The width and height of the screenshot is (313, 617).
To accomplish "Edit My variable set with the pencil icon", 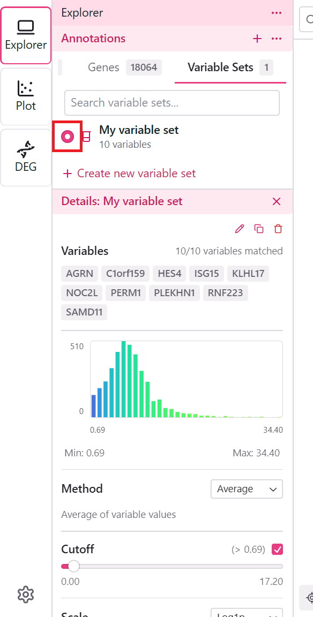I will pyautogui.click(x=240, y=229).
